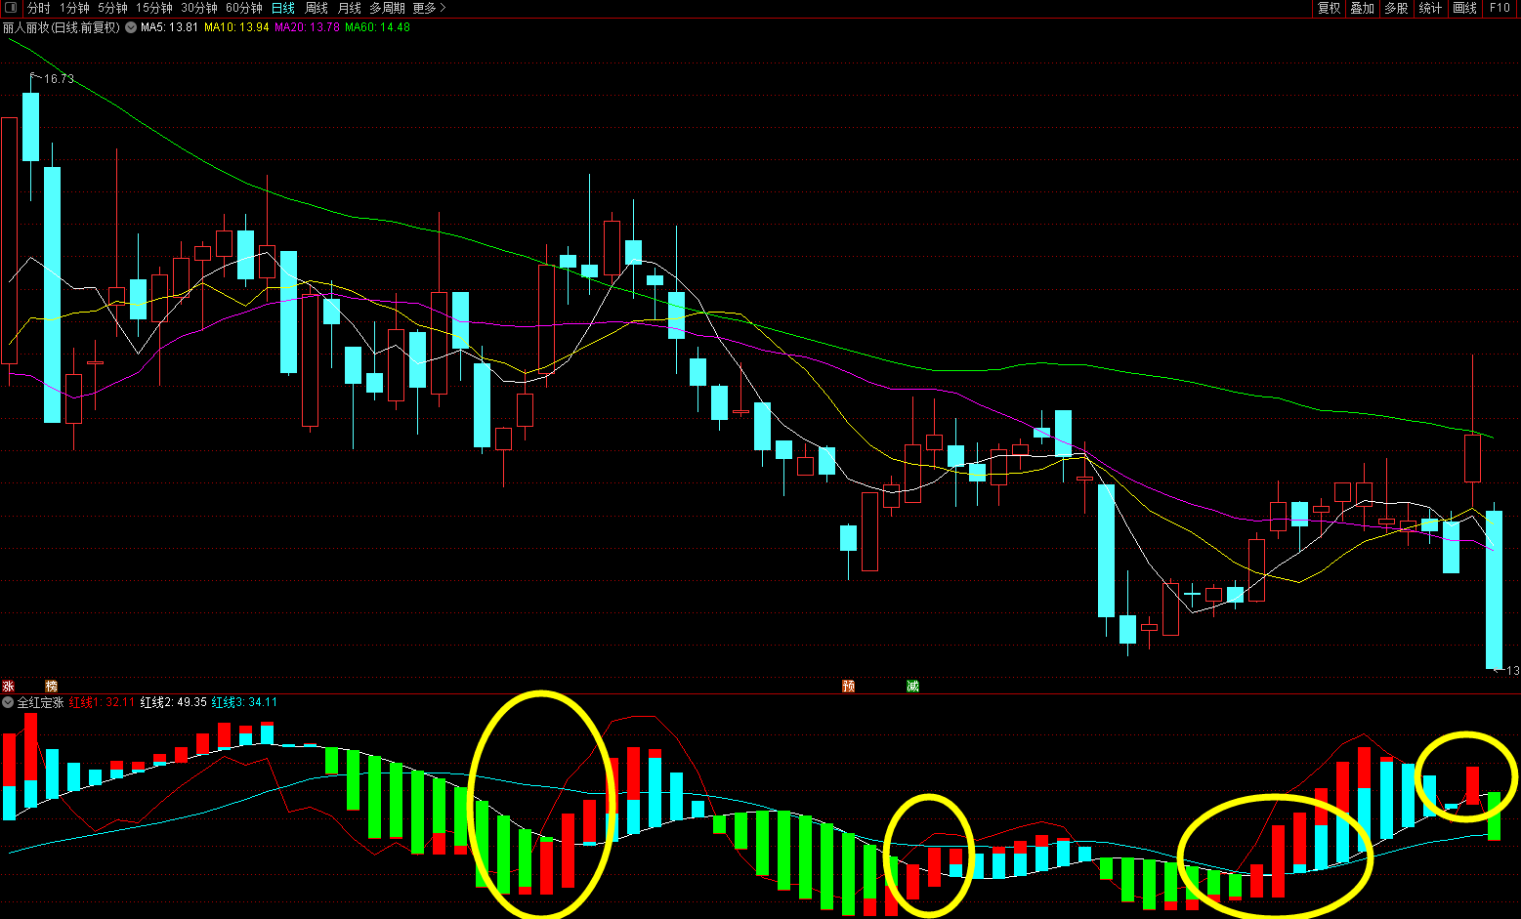This screenshot has width=1521, height=919.
Task: Switch to 周线 weekly chart
Action: point(317,8)
